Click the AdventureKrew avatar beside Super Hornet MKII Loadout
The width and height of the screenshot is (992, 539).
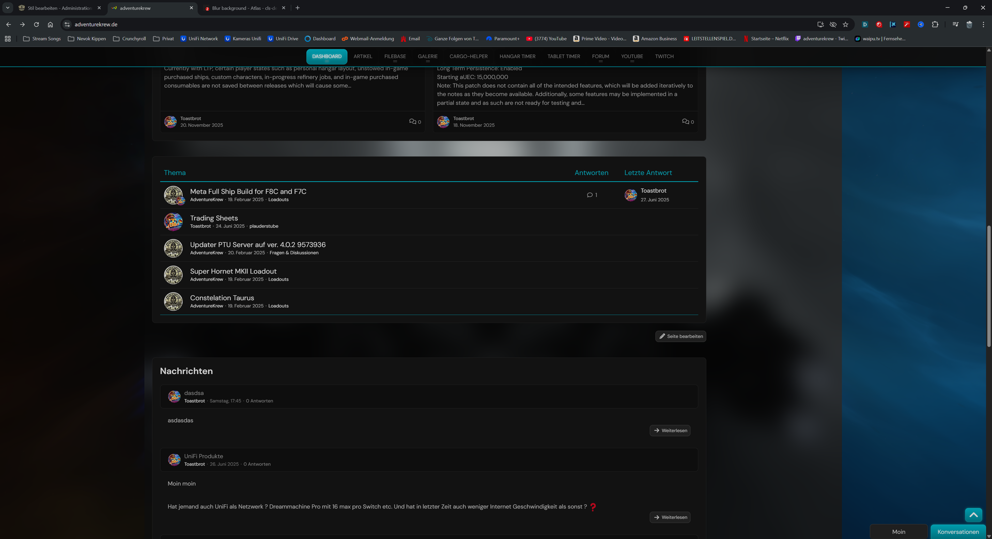[x=173, y=275]
